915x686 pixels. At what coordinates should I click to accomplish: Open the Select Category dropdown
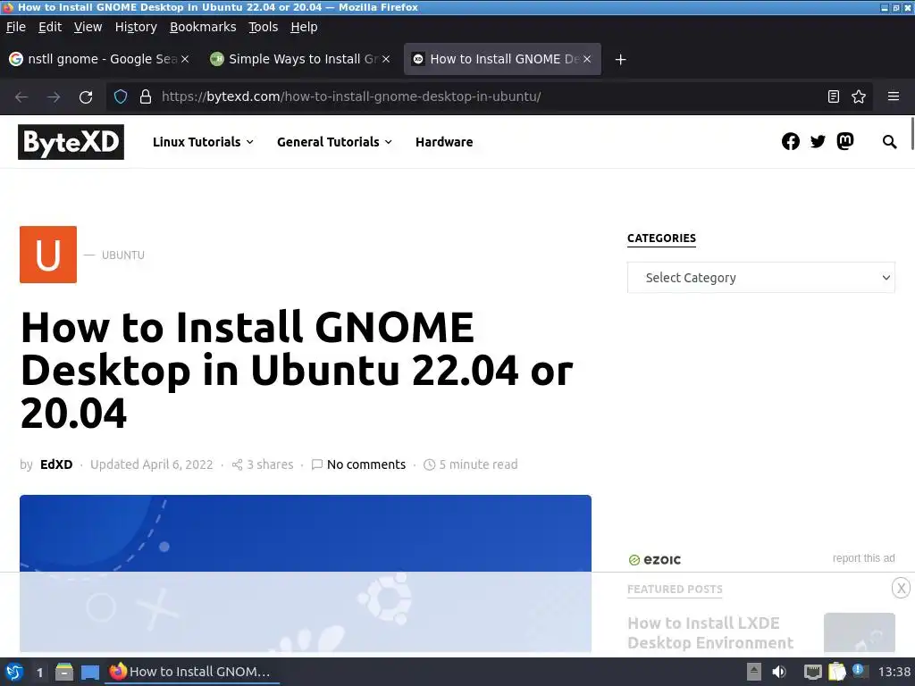coord(761,278)
